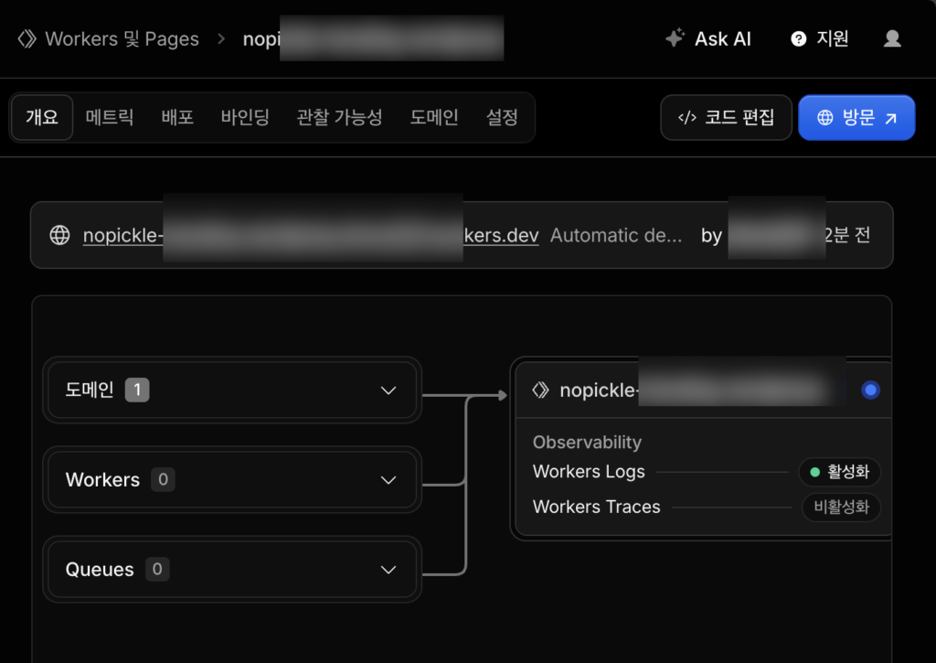
Task: Click the 지원 question mark icon
Action: click(798, 38)
